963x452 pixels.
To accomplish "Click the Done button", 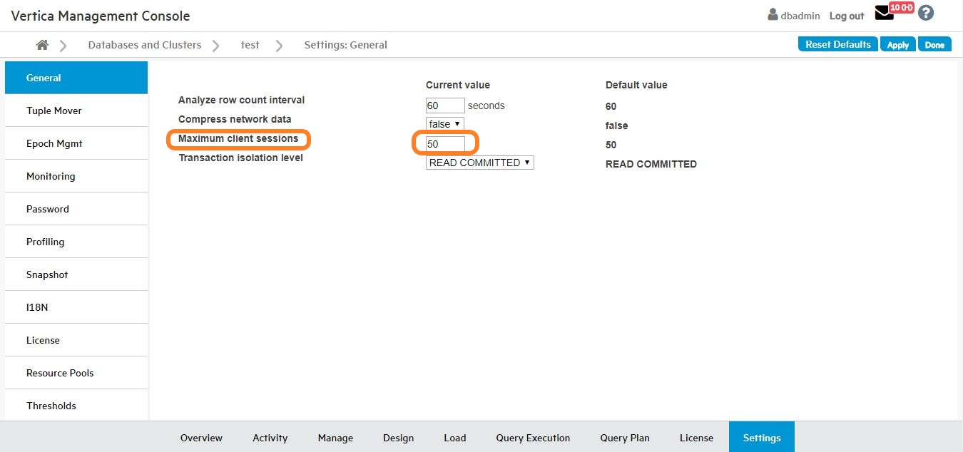I will click(x=934, y=44).
